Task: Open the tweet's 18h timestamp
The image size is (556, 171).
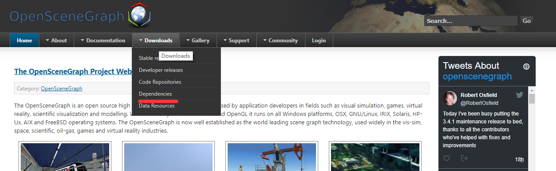Action: [519, 159]
